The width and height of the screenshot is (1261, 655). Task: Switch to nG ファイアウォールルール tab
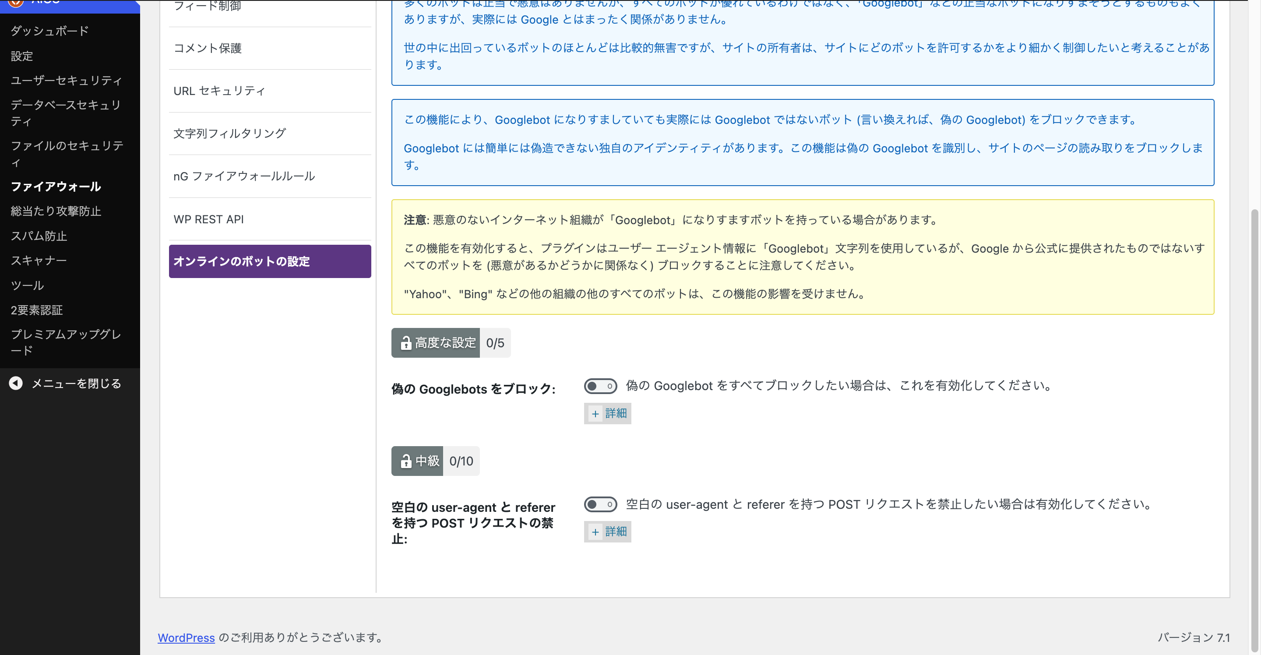270,176
